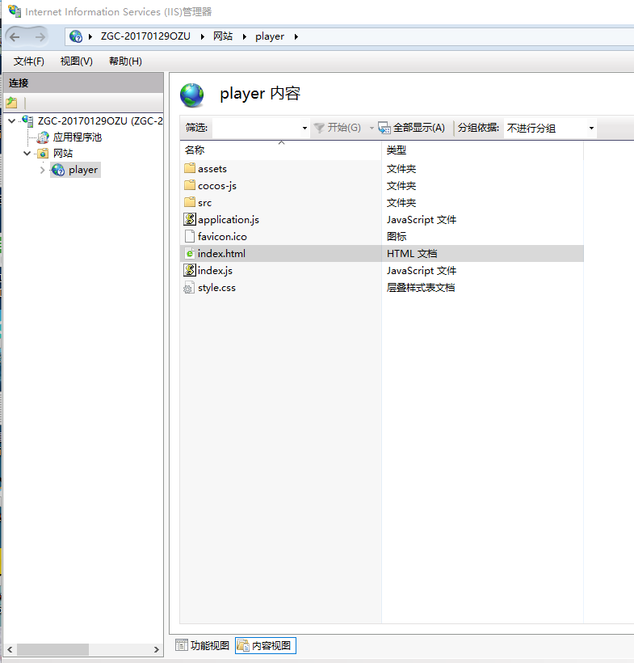Select the application.js file name
The width and height of the screenshot is (634, 663).
[x=229, y=219]
